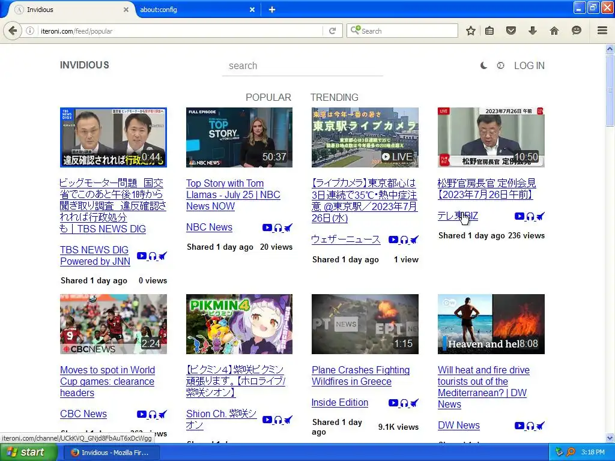This screenshot has width=615, height=461.
Task: Open YouTube icon for CBC News video
Action: click(x=142, y=414)
